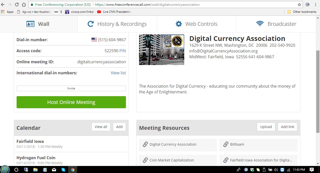Open the volume control in system tray
The image size is (320, 173).
pos(276,170)
